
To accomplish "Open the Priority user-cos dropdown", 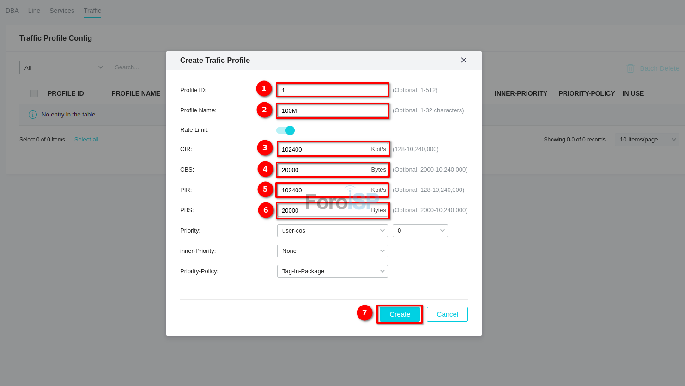I will click(332, 231).
